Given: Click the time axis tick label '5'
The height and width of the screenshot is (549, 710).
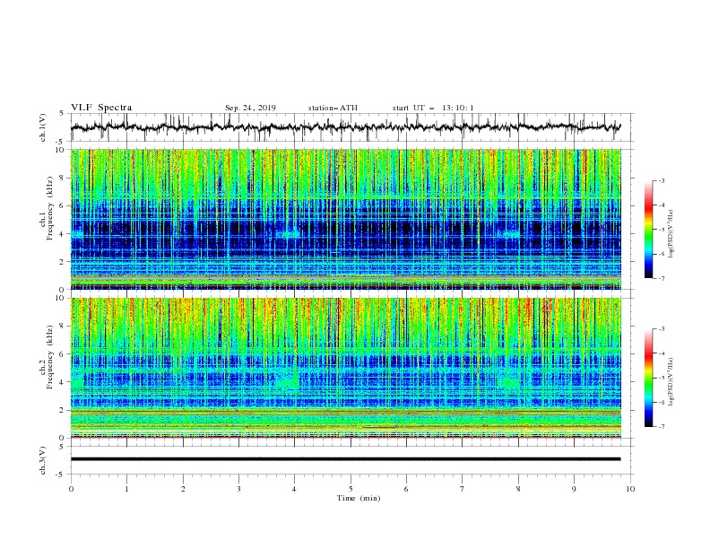Looking at the screenshot, I should point(351,489).
